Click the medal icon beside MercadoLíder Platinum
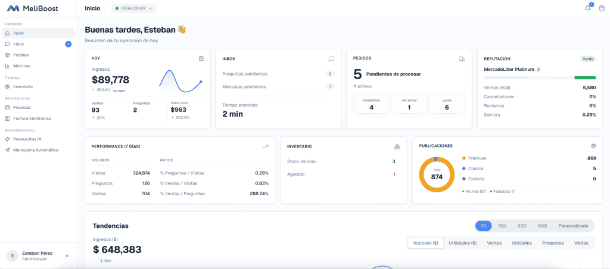Viewport: 610px width, 269px height. tap(539, 69)
